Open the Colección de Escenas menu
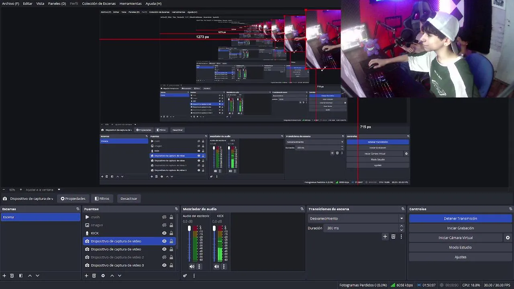The image size is (514, 289). pyautogui.click(x=99, y=4)
